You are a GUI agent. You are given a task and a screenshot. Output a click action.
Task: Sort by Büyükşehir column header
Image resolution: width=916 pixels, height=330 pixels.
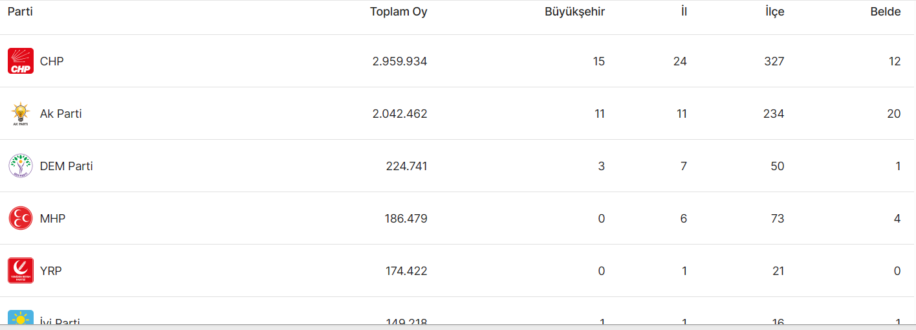574,12
